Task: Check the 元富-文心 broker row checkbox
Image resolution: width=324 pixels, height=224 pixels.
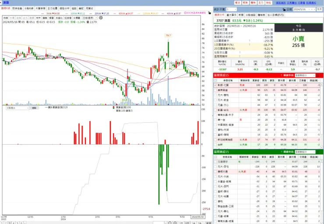Action: tap(215, 105)
